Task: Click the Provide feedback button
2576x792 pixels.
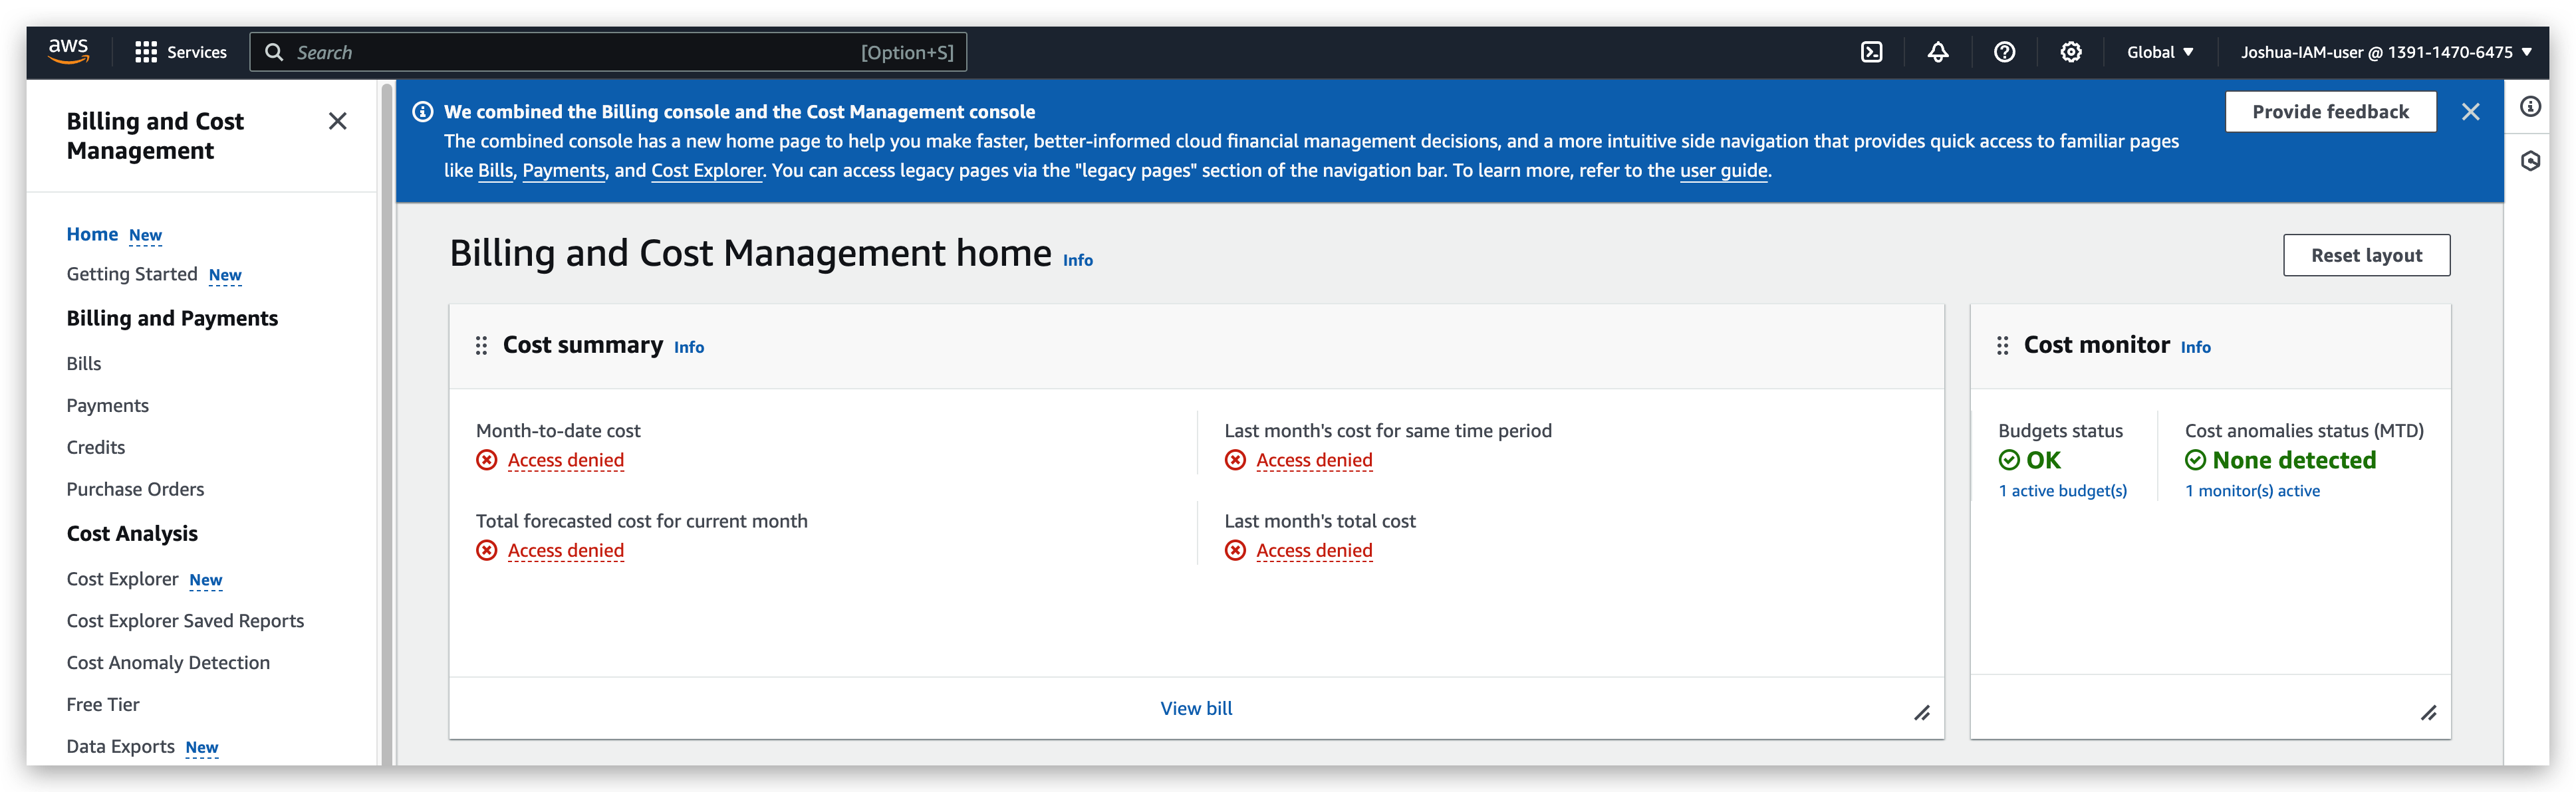Action: [x=2330, y=111]
